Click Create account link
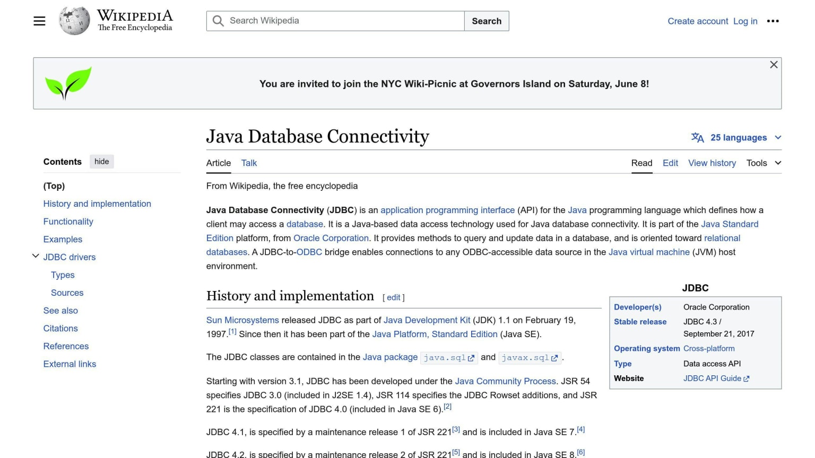The height and width of the screenshot is (458, 815). pos(698,21)
